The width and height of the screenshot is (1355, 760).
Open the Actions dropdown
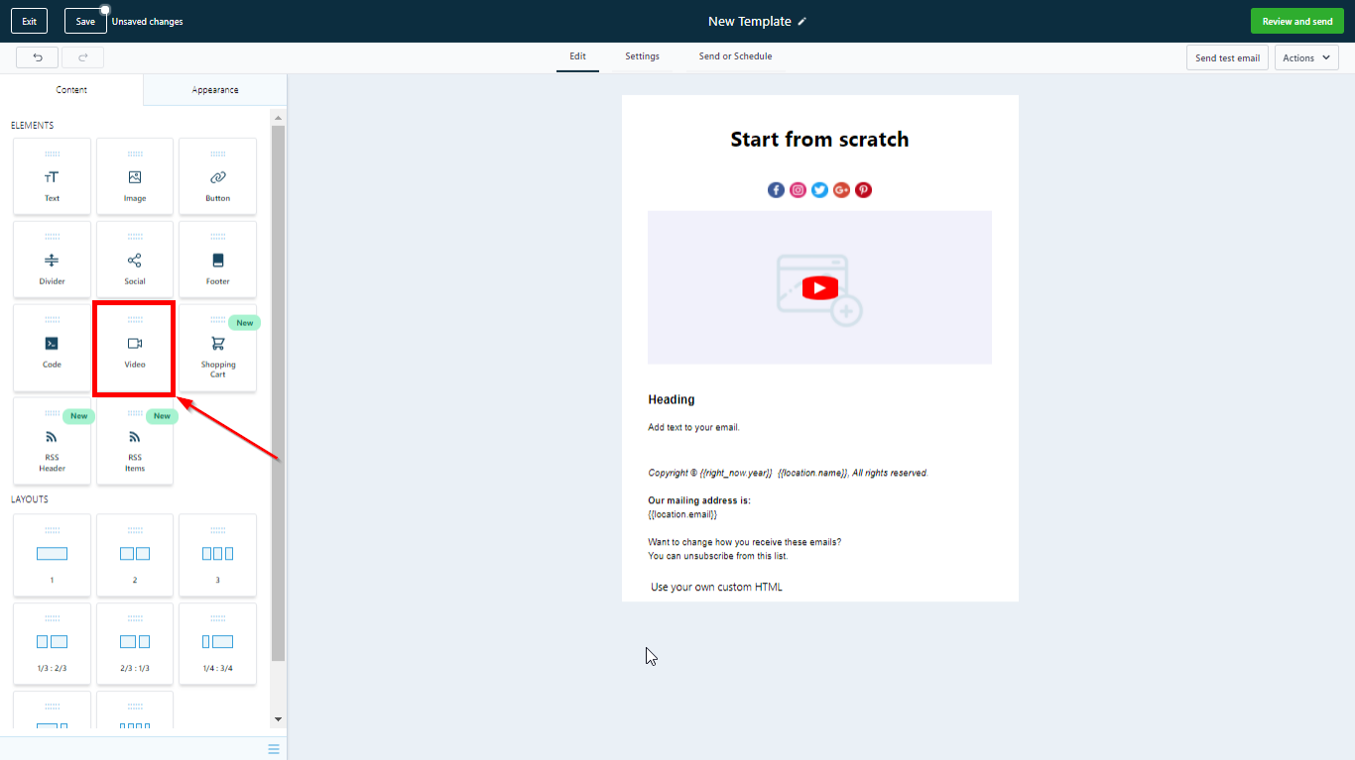[x=1305, y=58]
